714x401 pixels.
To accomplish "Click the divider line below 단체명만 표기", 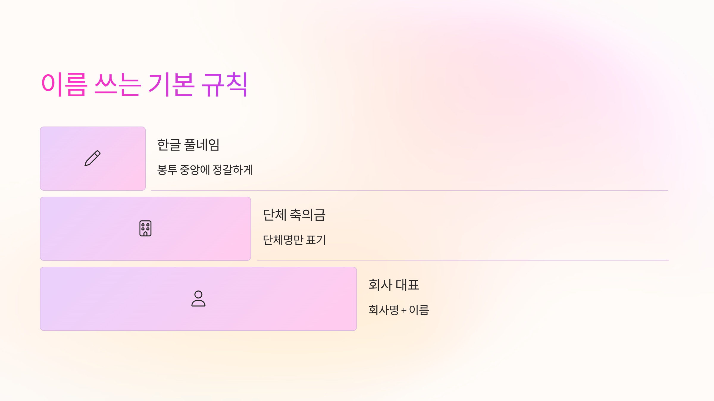I will click(x=463, y=261).
